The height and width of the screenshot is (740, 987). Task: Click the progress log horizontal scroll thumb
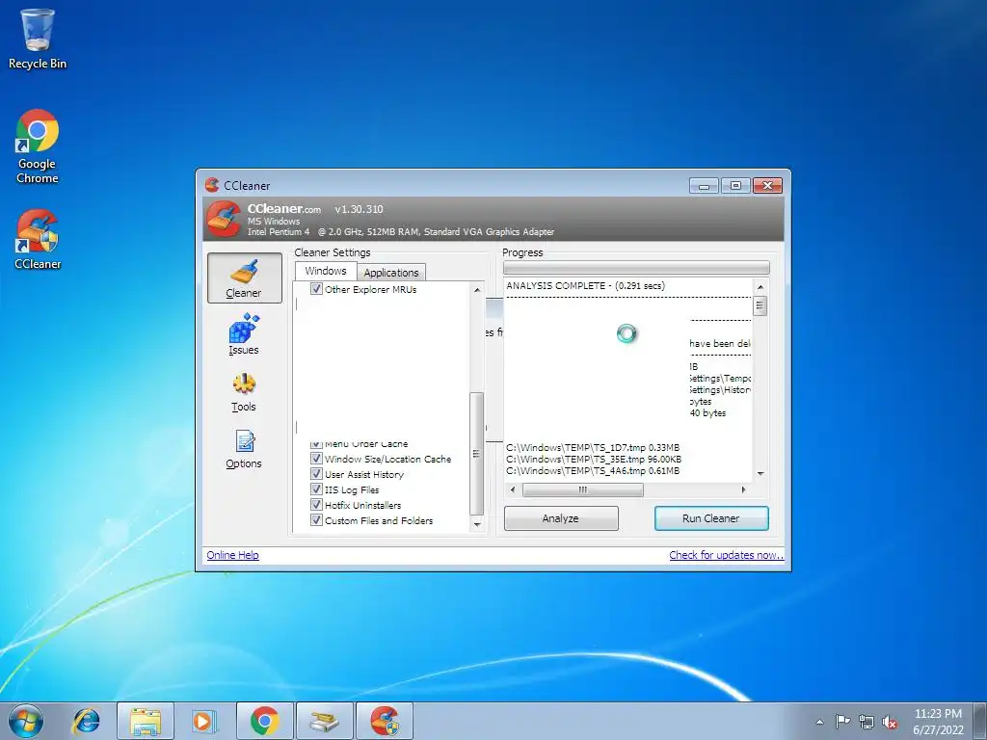click(583, 489)
